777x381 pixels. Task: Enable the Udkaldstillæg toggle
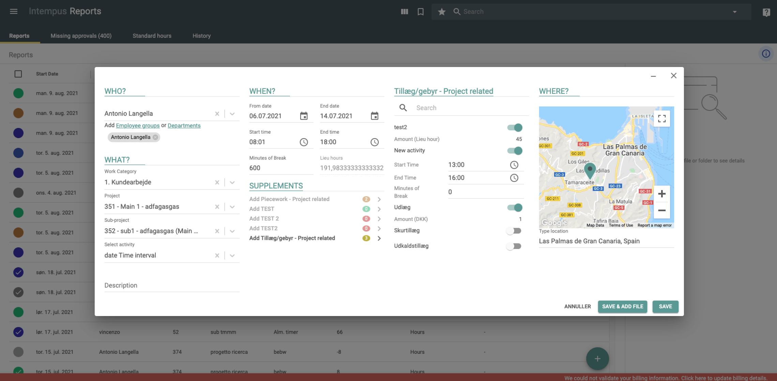coord(514,246)
